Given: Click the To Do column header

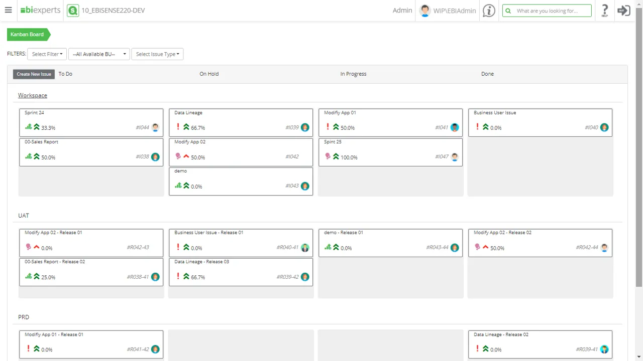Looking at the screenshot, I should 65,74.
